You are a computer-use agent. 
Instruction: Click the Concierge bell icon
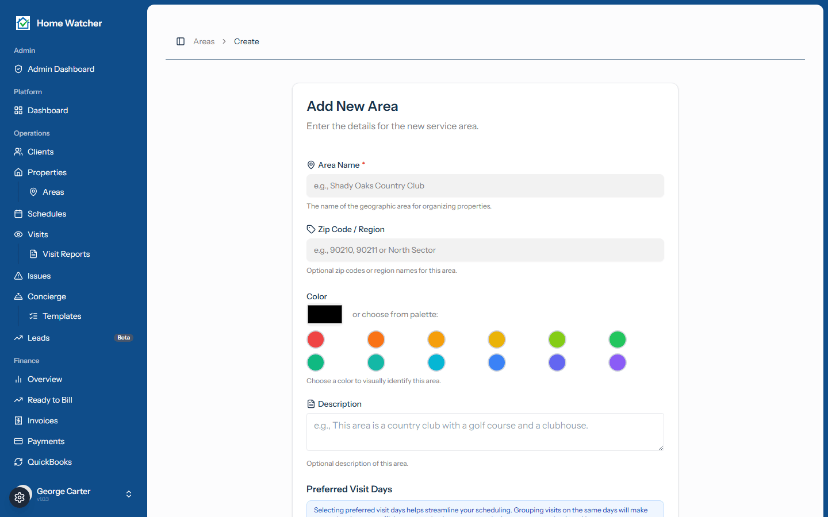[18, 296]
